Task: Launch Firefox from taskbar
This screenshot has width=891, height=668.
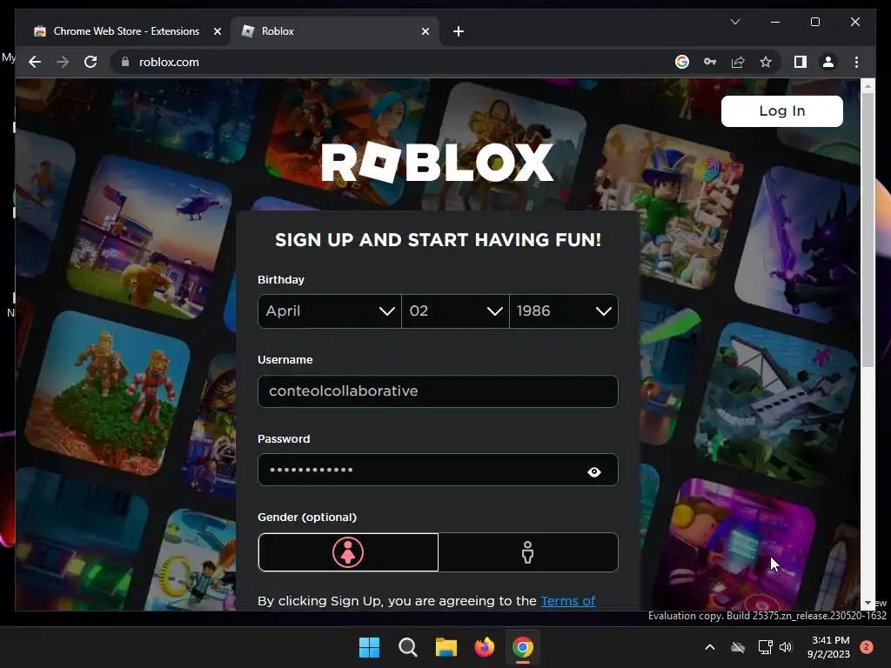Action: [484, 647]
